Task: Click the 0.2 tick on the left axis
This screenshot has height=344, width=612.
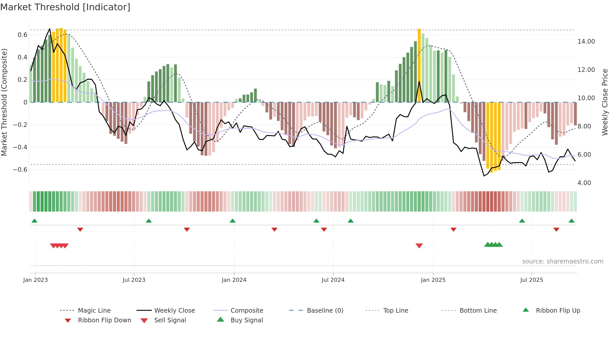Action: click(x=22, y=80)
